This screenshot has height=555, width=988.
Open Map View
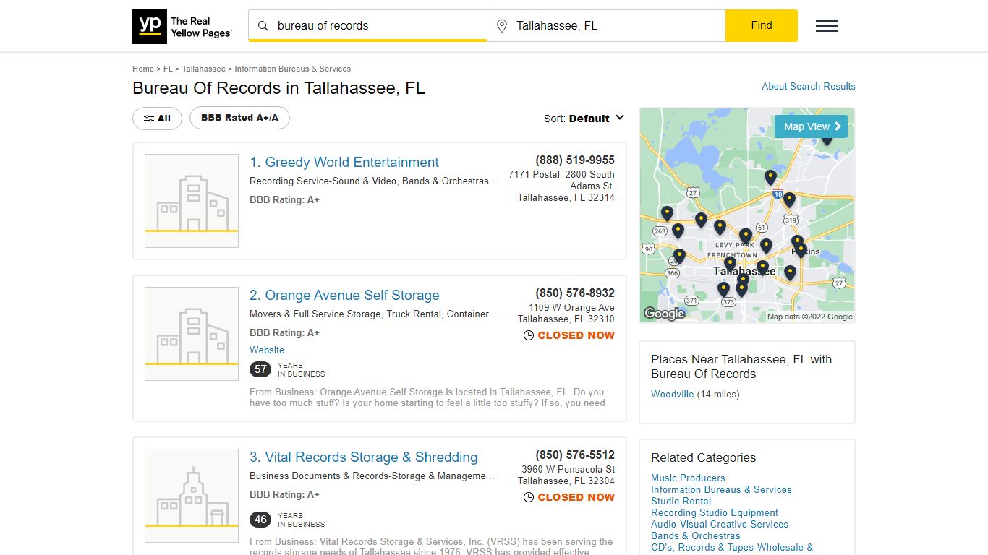811,126
